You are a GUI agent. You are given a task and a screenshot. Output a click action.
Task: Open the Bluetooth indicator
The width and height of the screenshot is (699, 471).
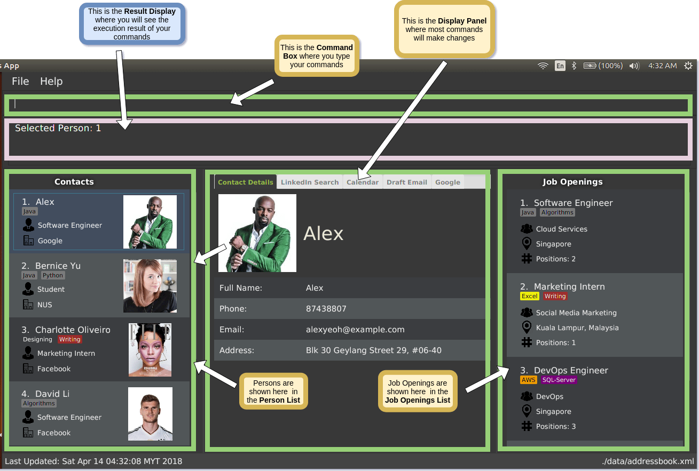(574, 66)
